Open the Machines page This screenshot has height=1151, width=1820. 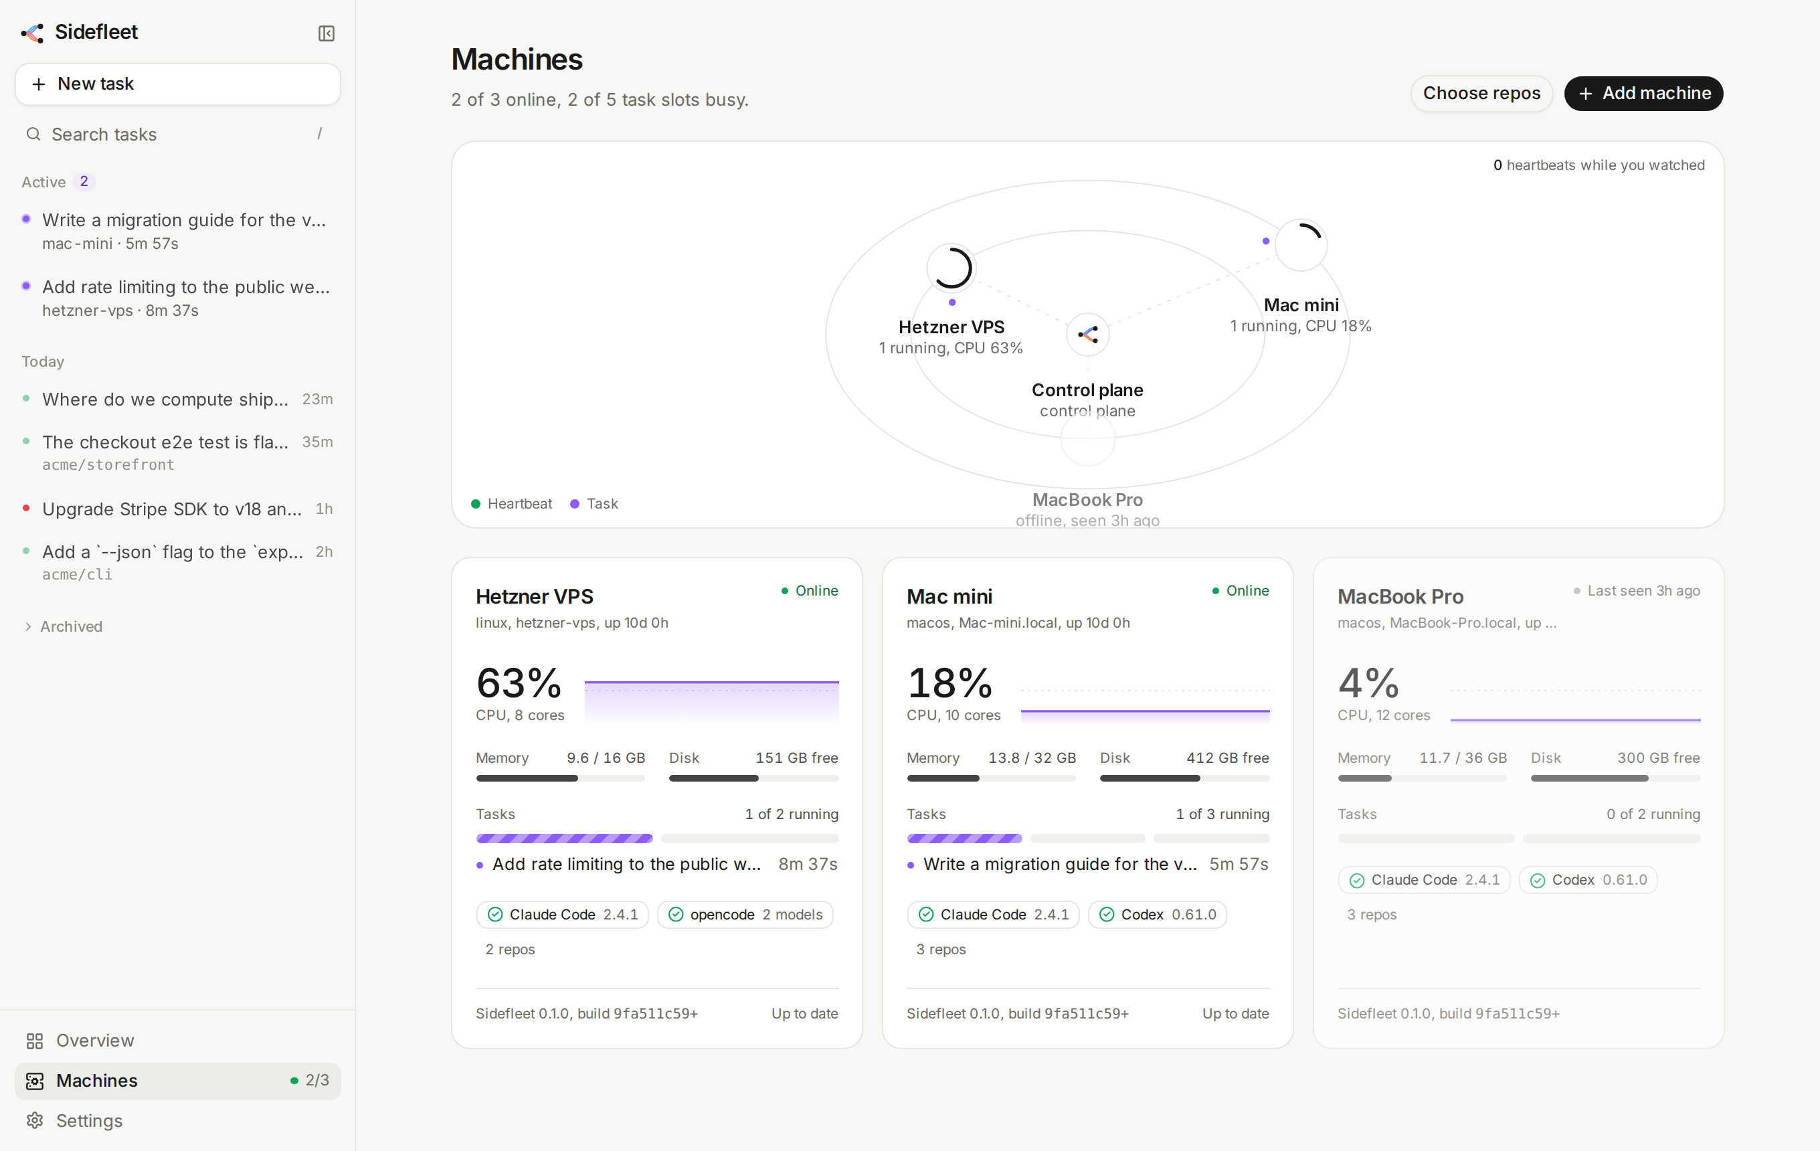coord(177,1081)
